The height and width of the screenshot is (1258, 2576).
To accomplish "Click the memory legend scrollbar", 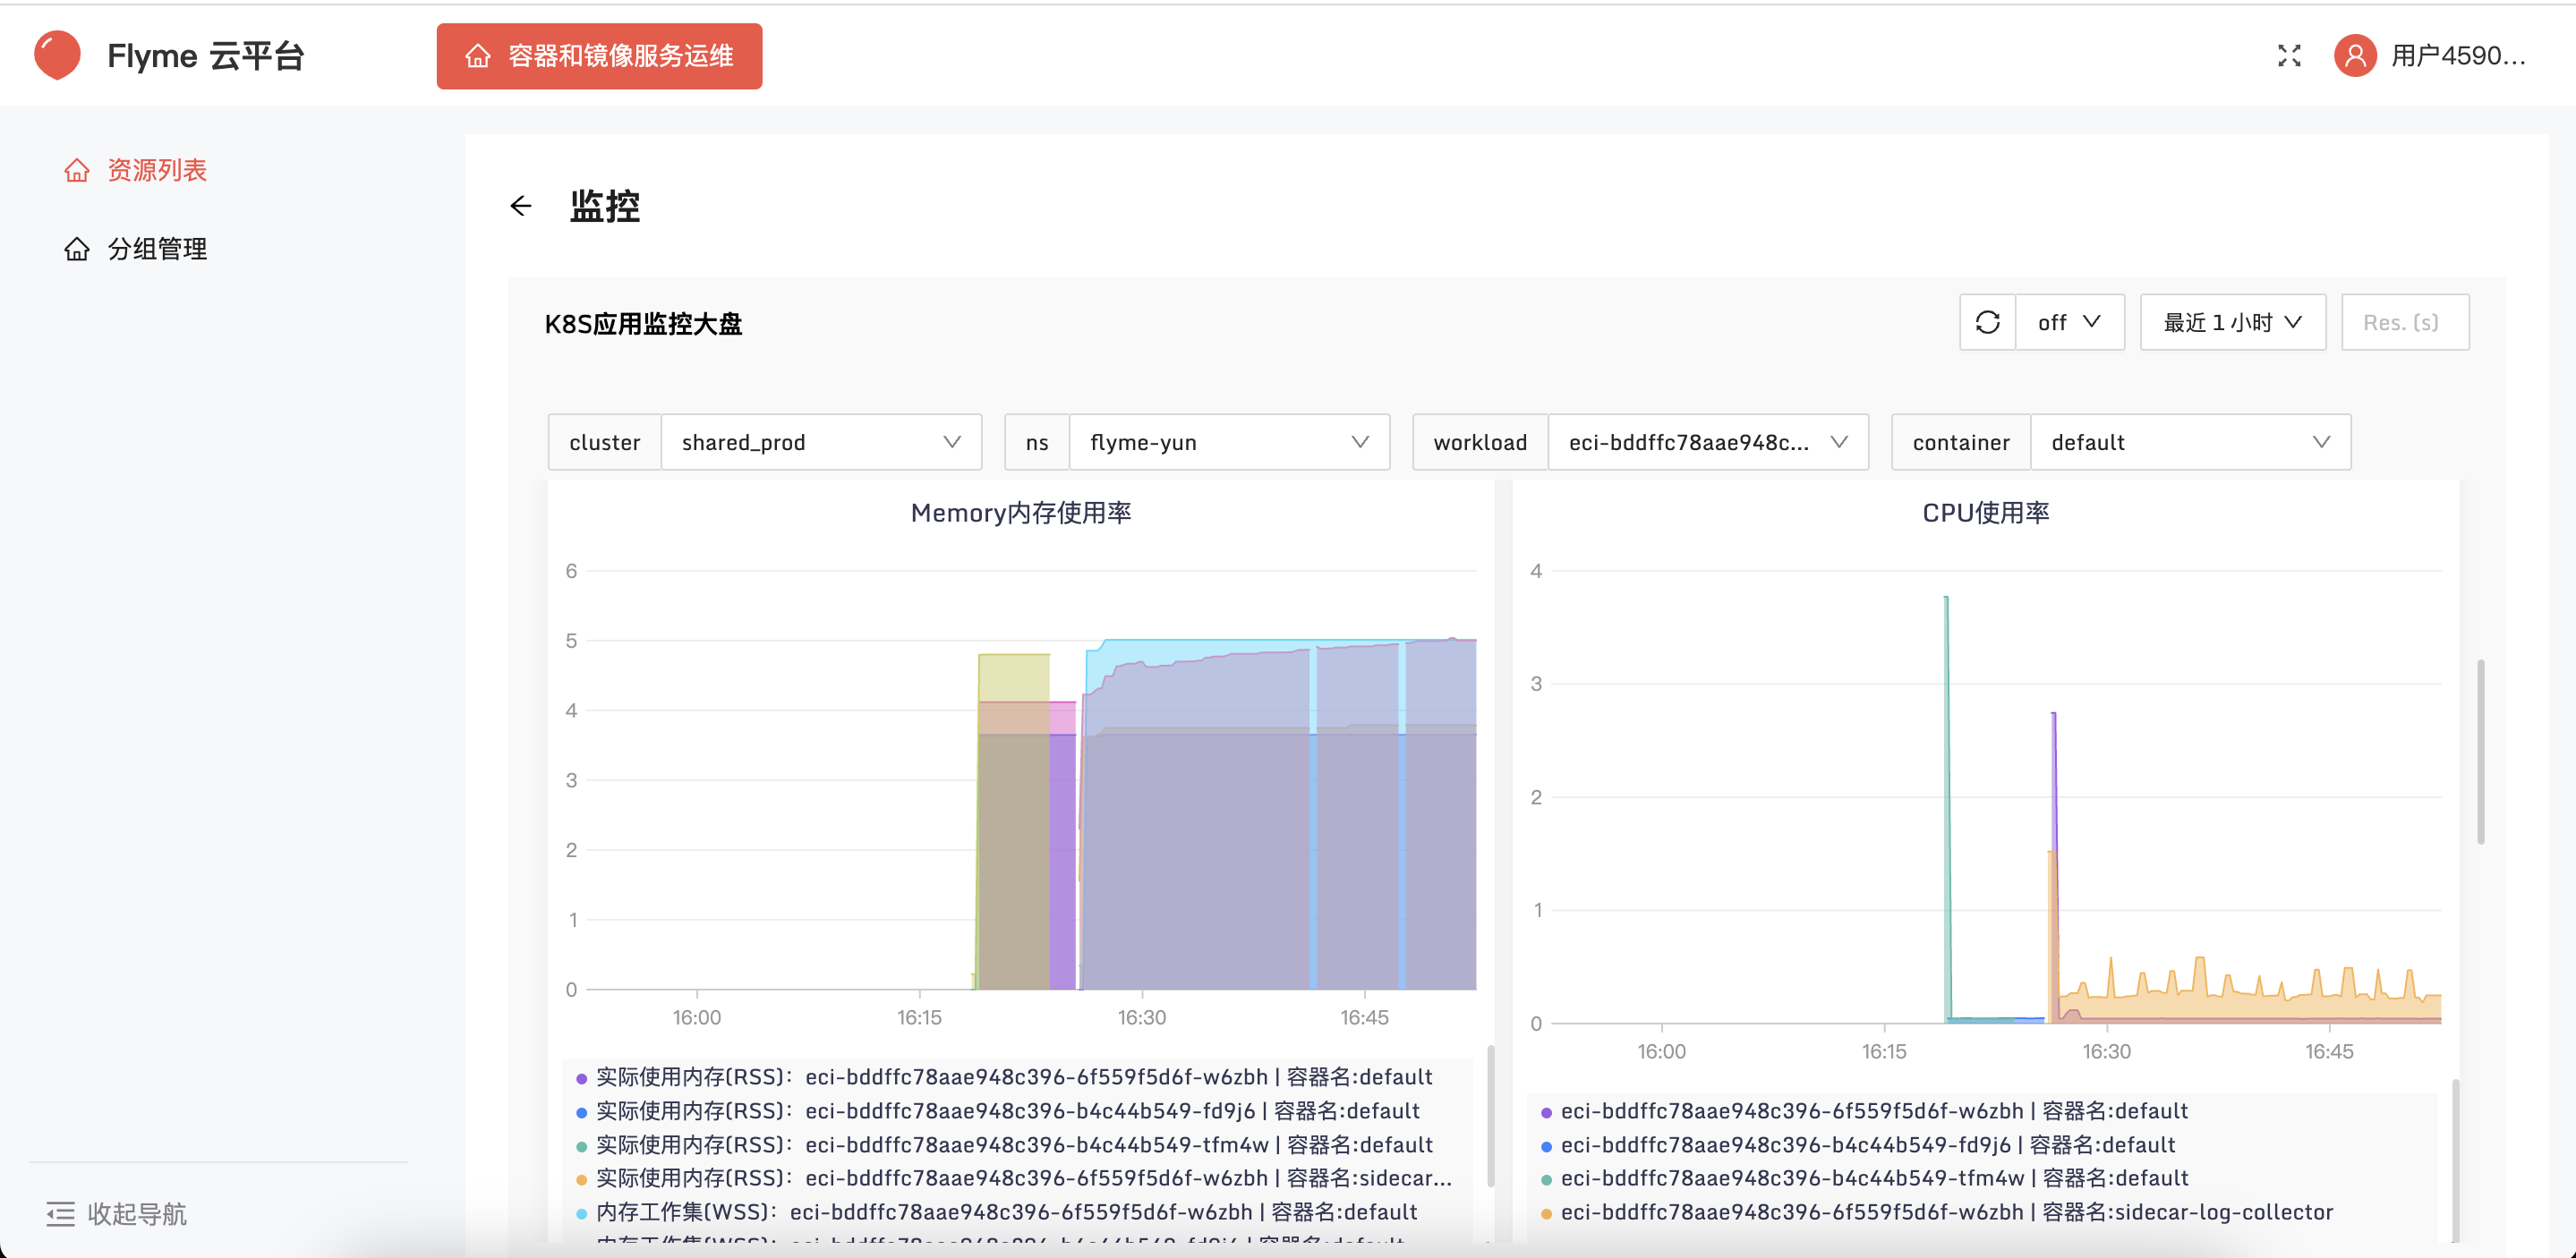I will (1490, 1115).
